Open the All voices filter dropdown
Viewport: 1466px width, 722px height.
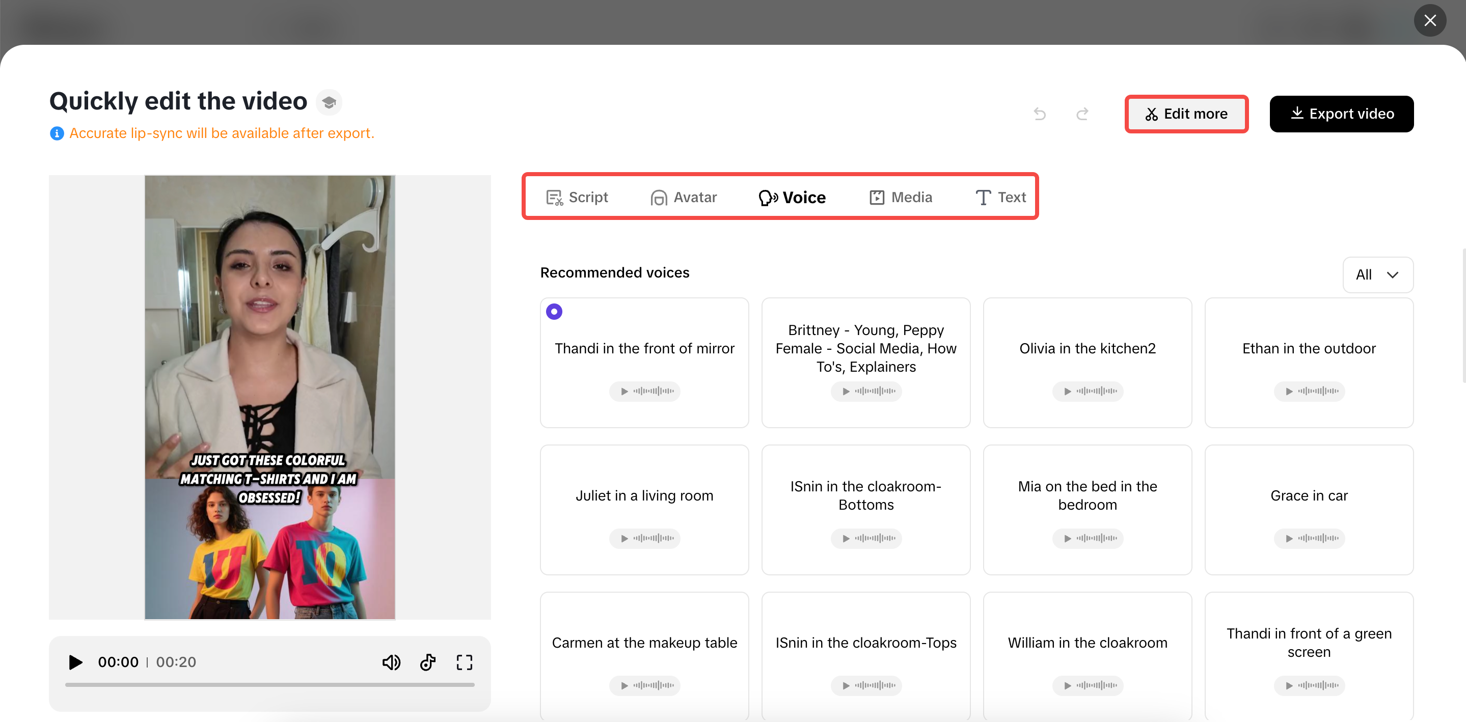(1377, 275)
